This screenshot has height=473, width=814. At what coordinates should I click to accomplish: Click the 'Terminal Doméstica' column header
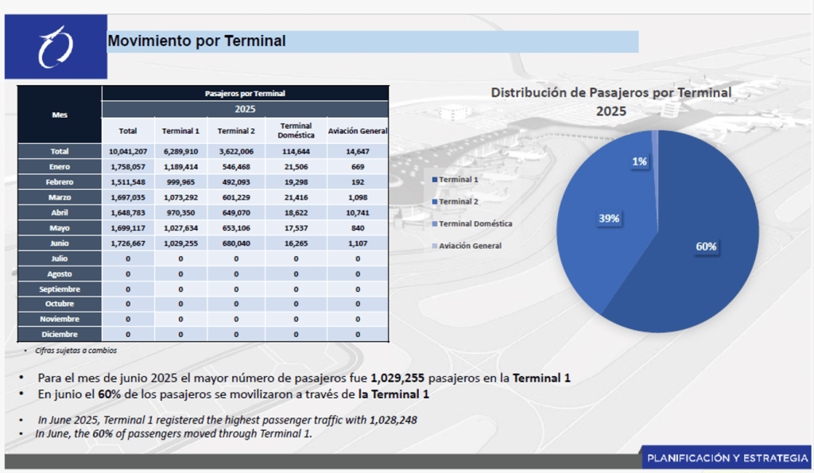(296, 130)
